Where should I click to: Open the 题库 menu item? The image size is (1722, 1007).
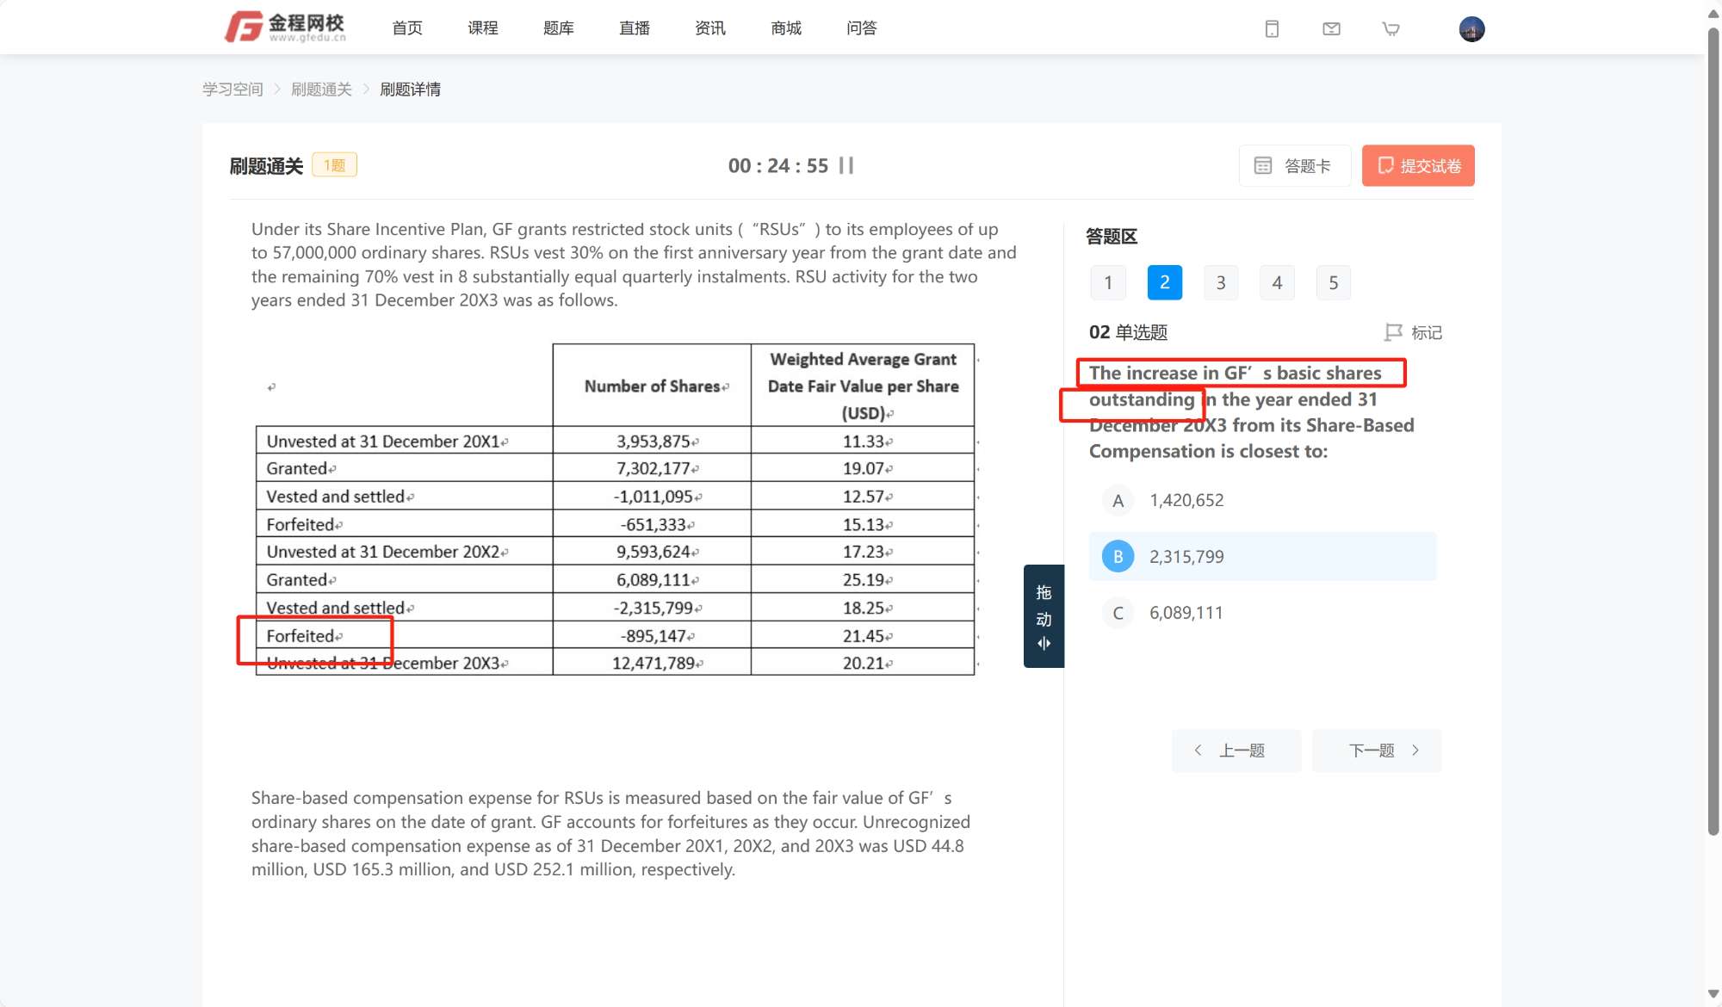[558, 28]
